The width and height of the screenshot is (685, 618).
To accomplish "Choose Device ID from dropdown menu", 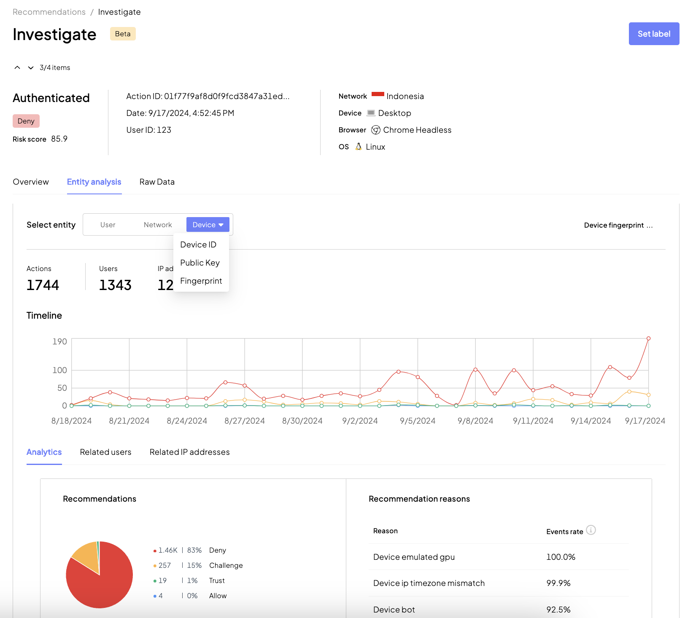I will (198, 245).
